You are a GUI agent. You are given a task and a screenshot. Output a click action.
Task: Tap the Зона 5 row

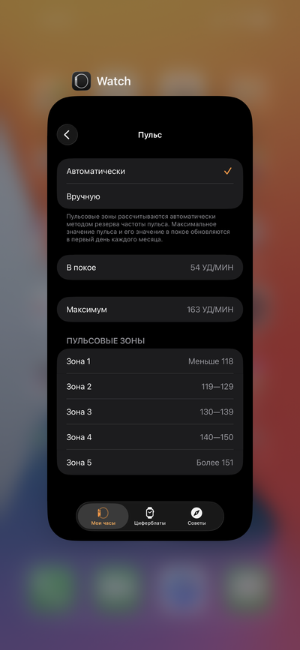click(x=150, y=463)
